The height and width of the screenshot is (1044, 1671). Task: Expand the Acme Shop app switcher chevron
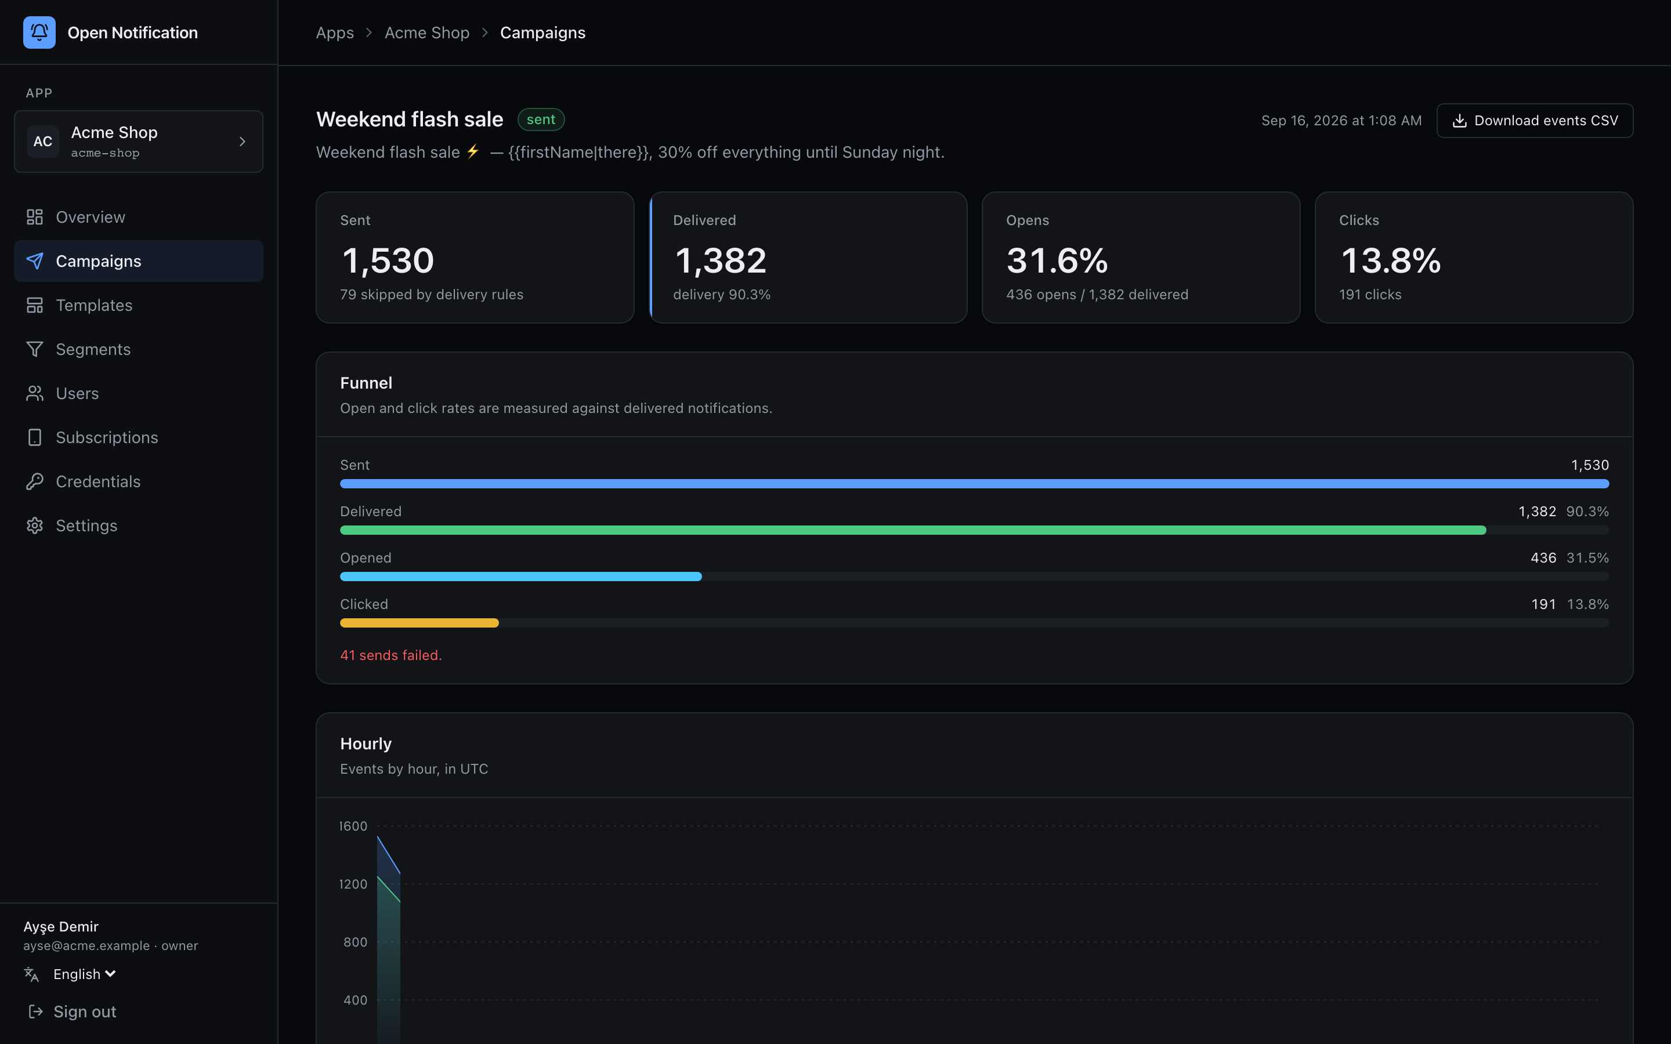click(243, 142)
